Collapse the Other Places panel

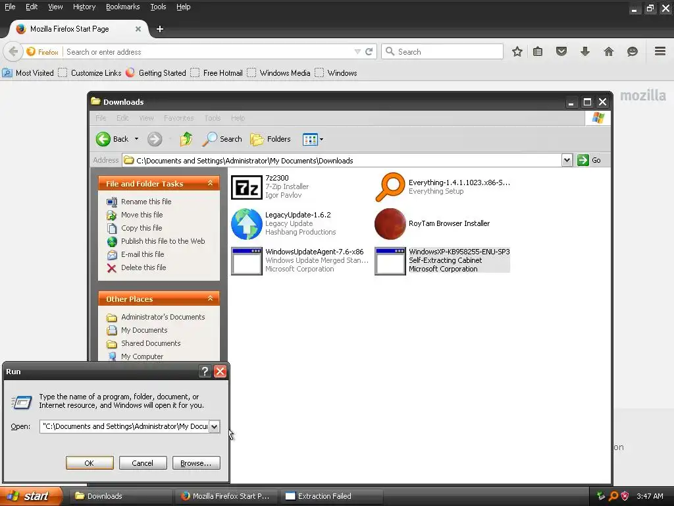pyautogui.click(x=210, y=298)
